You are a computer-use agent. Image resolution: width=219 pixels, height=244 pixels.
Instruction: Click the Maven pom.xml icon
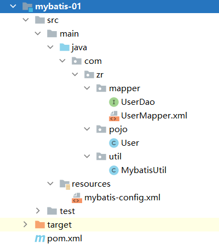pyautogui.click(x=40, y=239)
